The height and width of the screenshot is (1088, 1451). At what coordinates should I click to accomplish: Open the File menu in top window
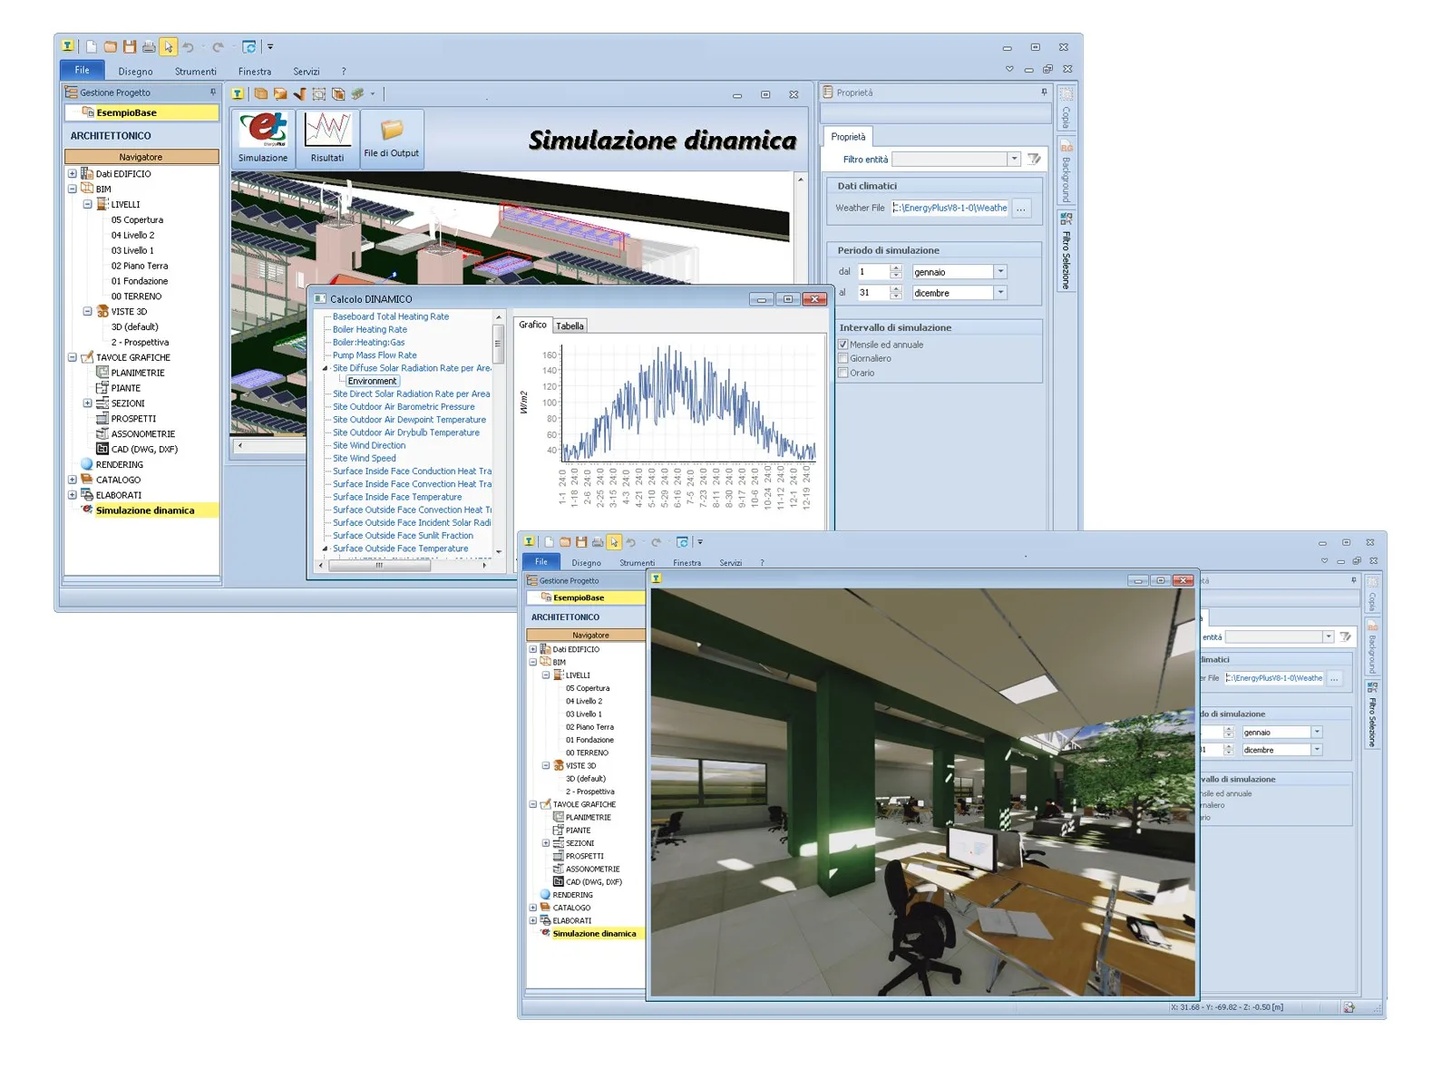(x=82, y=70)
